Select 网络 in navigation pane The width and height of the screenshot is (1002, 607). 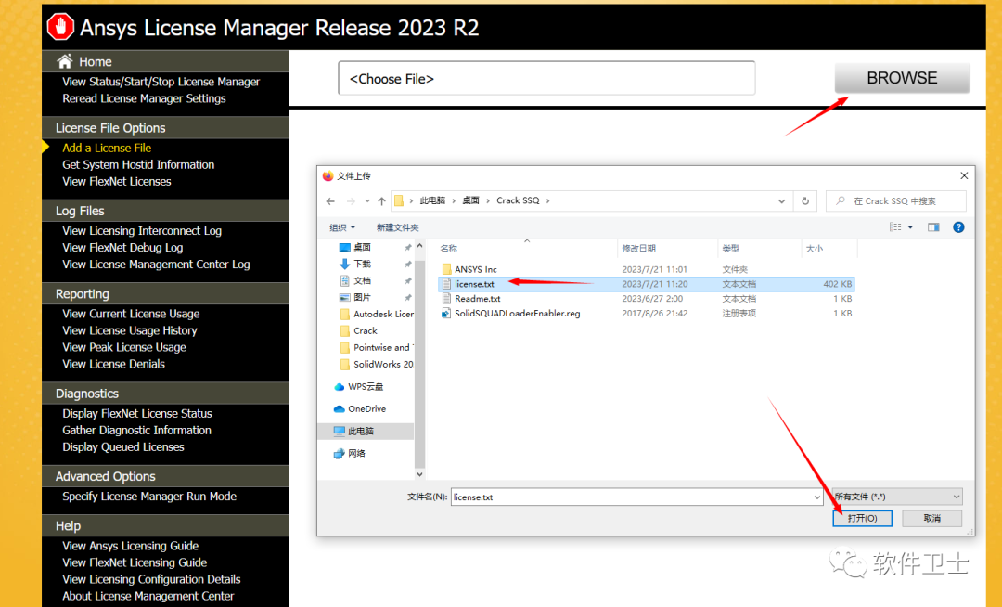(x=350, y=454)
